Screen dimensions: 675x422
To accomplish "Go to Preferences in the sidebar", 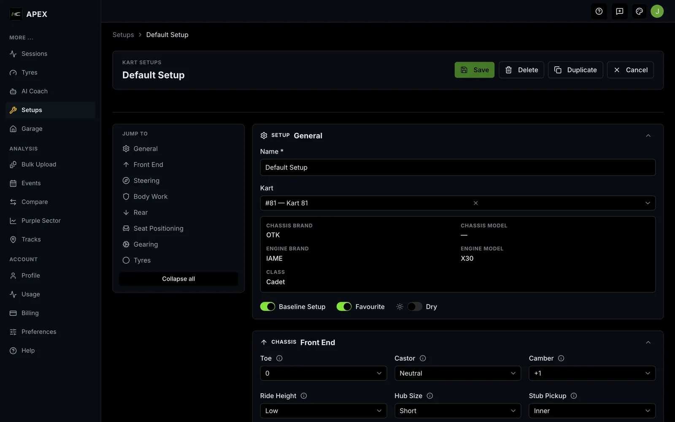I will point(51,332).
